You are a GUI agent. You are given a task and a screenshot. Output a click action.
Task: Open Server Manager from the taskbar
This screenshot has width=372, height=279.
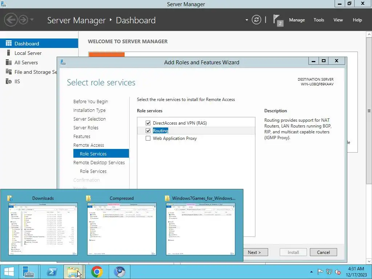pos(28,272)
